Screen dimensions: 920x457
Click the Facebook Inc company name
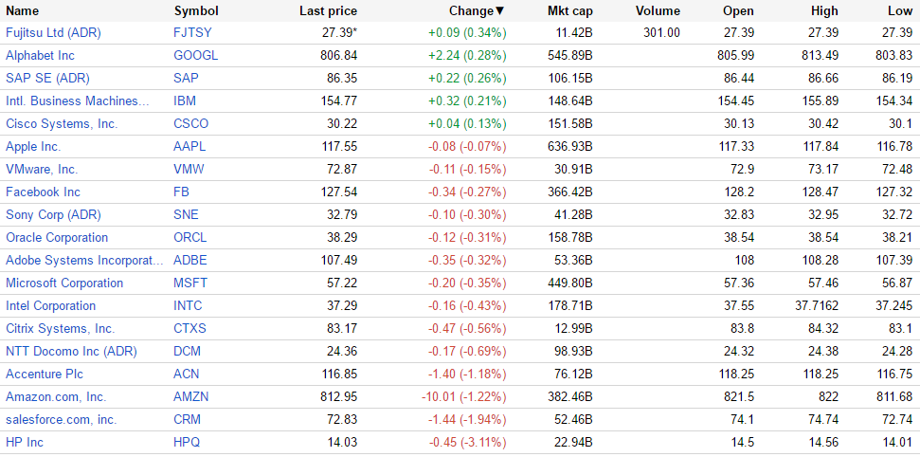[x=43, y=192]
